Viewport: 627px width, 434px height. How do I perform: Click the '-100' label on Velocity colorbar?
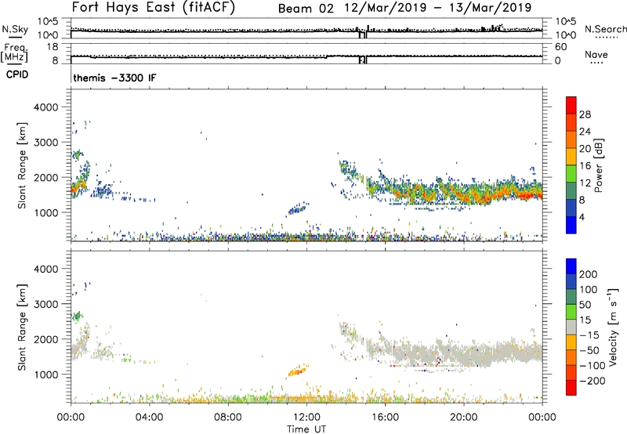(x=592, y=366)
